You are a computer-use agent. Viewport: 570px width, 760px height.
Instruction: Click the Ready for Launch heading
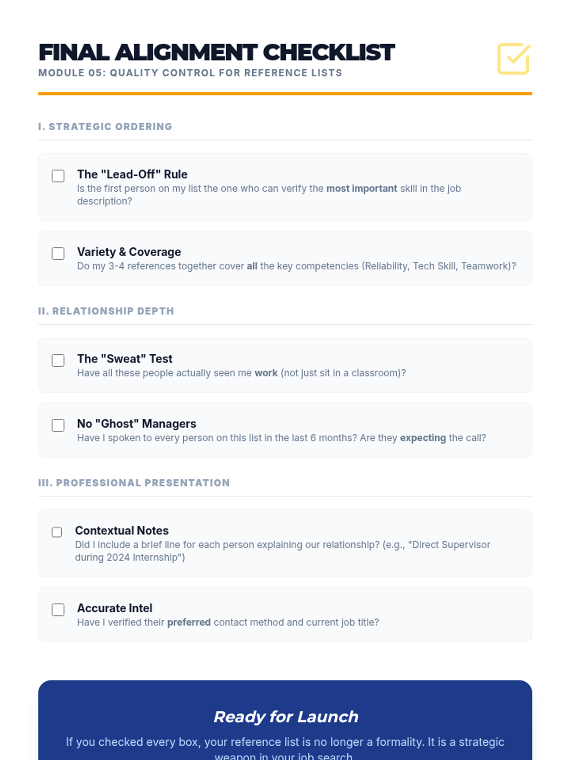click(285, 717)
